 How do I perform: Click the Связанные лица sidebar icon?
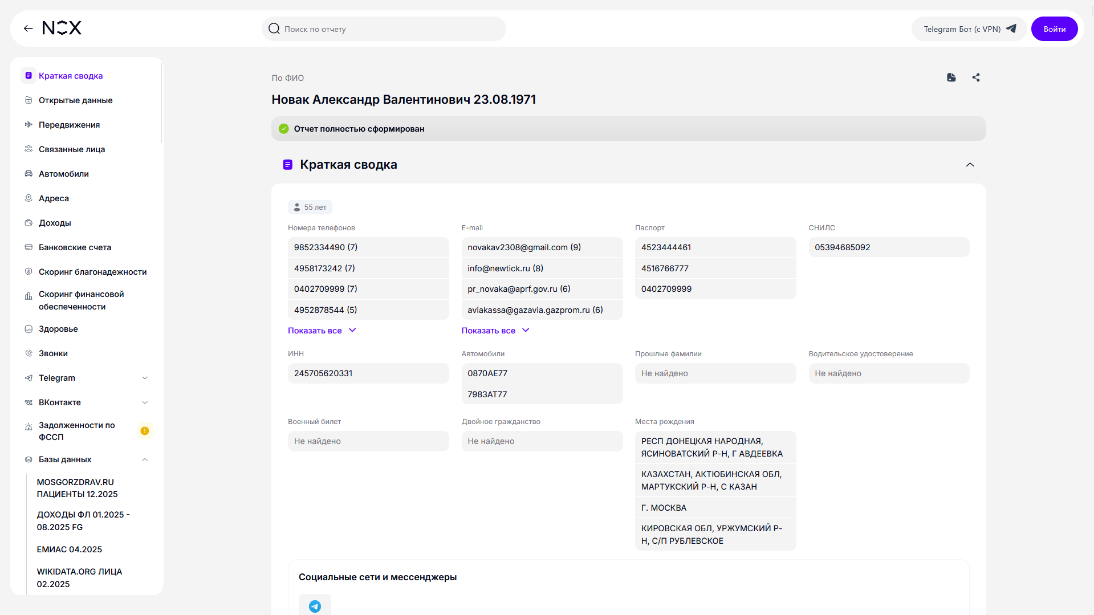[x=29, y=149]
